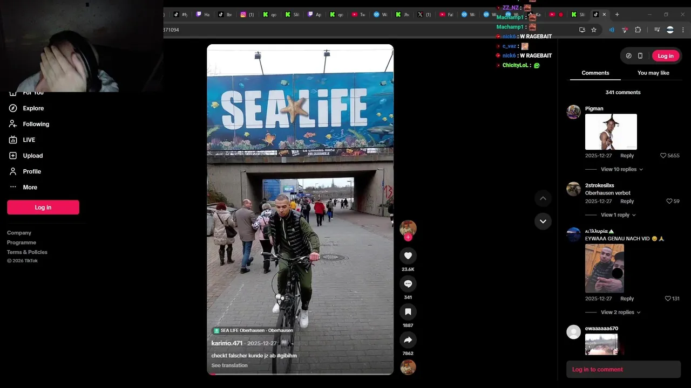Image resolution: width=691 pixels, height=388 pixels.
Task: Open Pigman's profile avatar
Action: pos(573,112)
